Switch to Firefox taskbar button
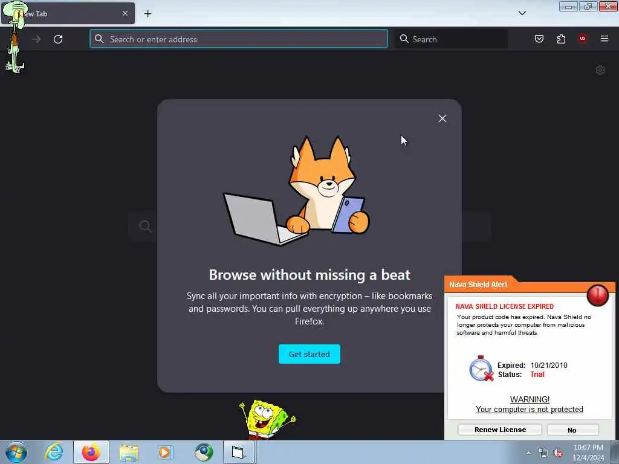 point(91,452)
